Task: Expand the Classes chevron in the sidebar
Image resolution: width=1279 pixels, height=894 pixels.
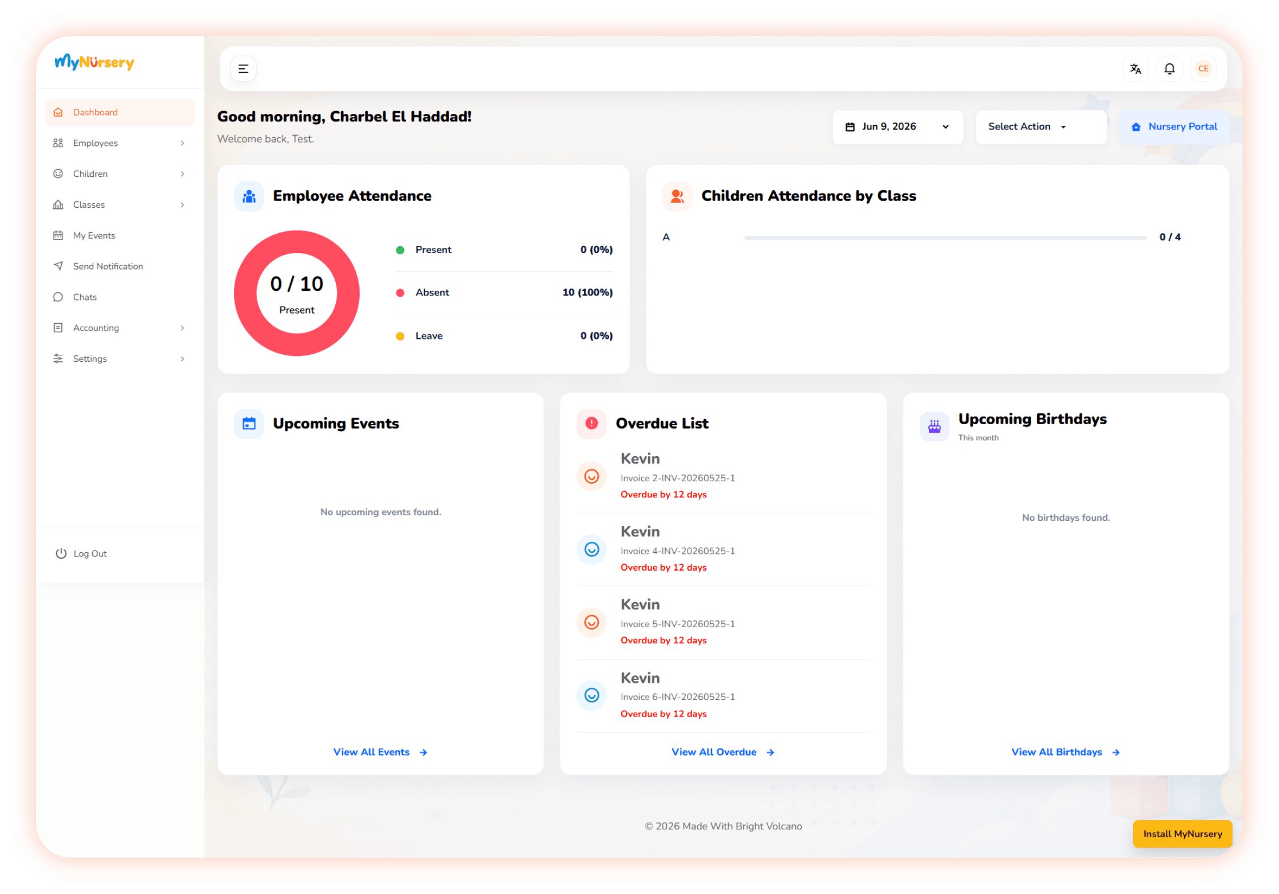Action: pos(182,205)
